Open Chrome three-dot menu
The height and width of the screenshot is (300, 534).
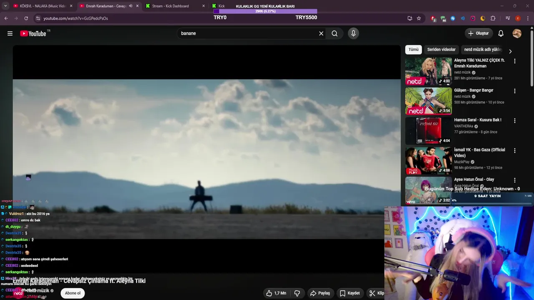pos(528,18)
